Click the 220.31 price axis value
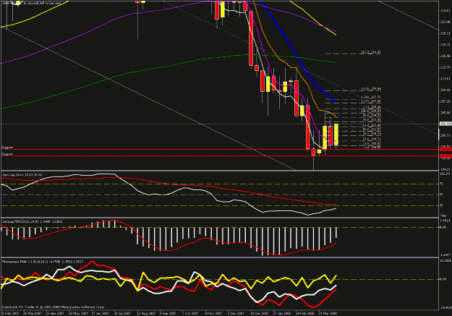Image resolution: width=452 pixels, height=316 pixels. (x=445, y=33)
